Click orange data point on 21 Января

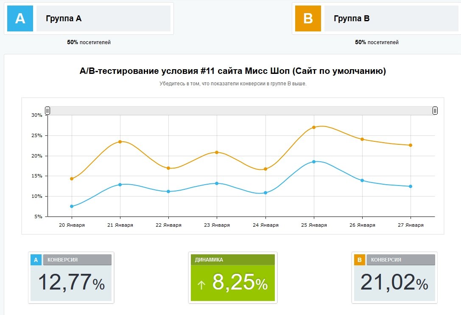point(120,142)
